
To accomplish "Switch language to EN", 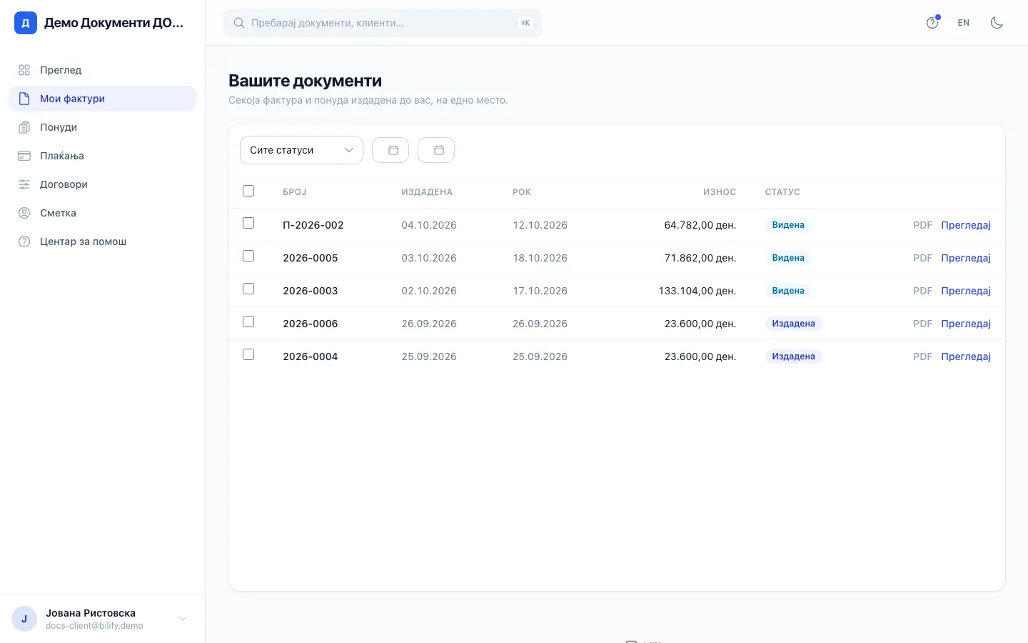I will (x=964, y=23).
